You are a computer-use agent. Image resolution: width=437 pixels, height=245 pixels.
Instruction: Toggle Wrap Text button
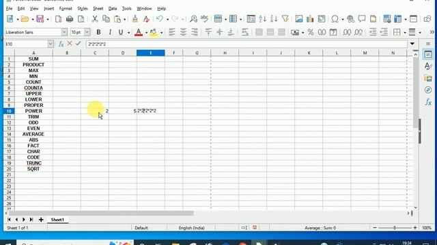click(245, 32)
